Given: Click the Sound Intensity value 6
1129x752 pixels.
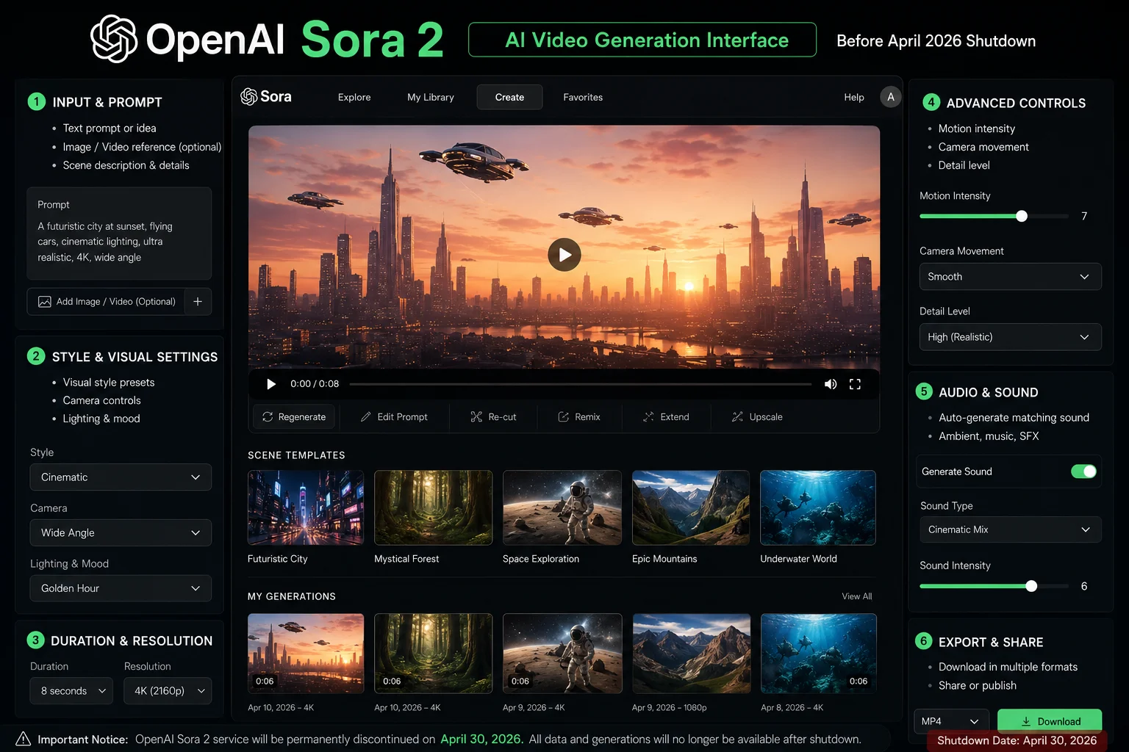Looking at the screenshot, I should [x=1084, y=586].
